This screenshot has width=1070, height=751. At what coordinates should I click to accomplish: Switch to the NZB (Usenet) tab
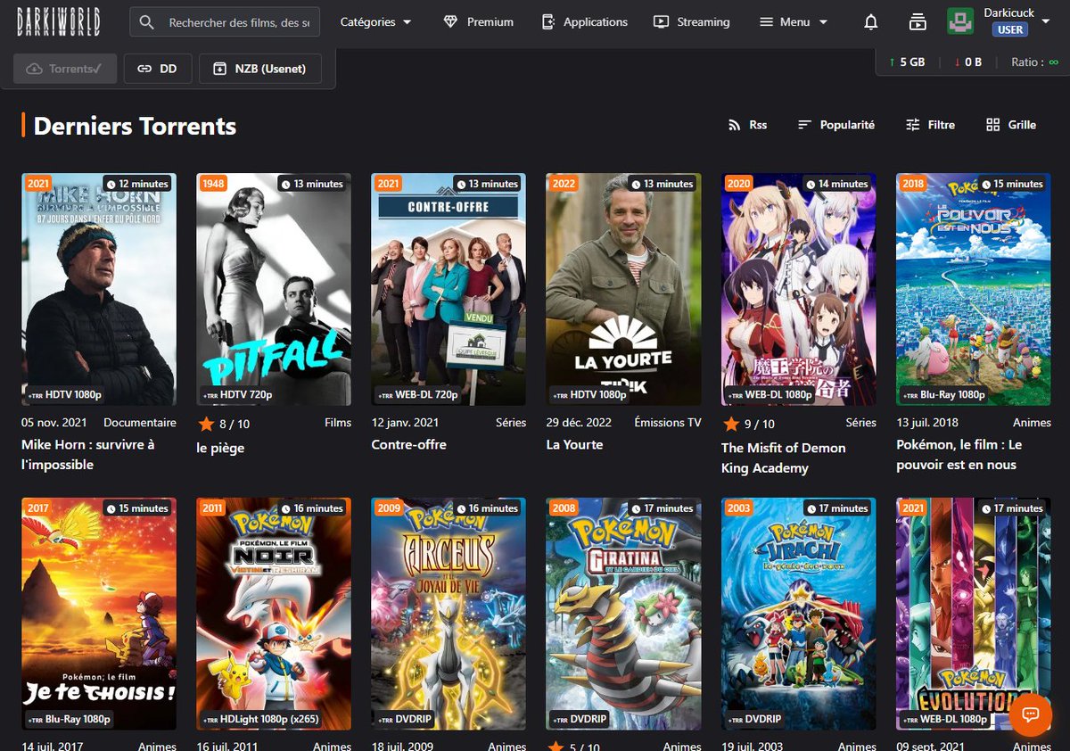click(x=259, y=69)
